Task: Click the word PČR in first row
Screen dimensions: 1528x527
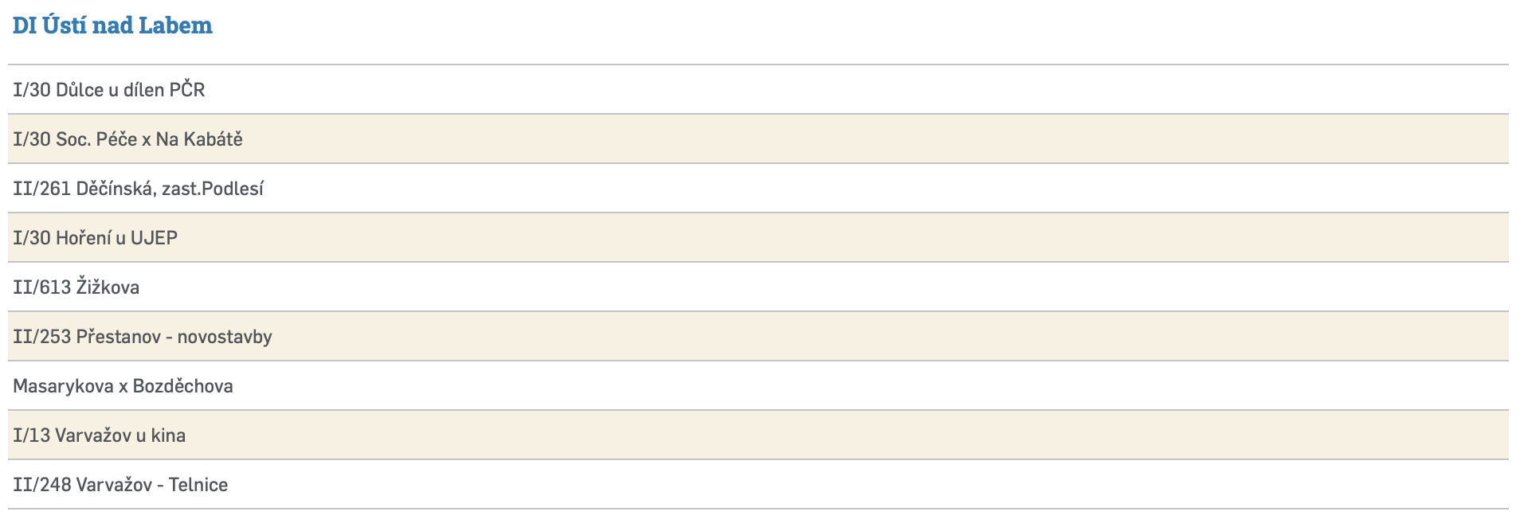Action: tap(187, 90)
